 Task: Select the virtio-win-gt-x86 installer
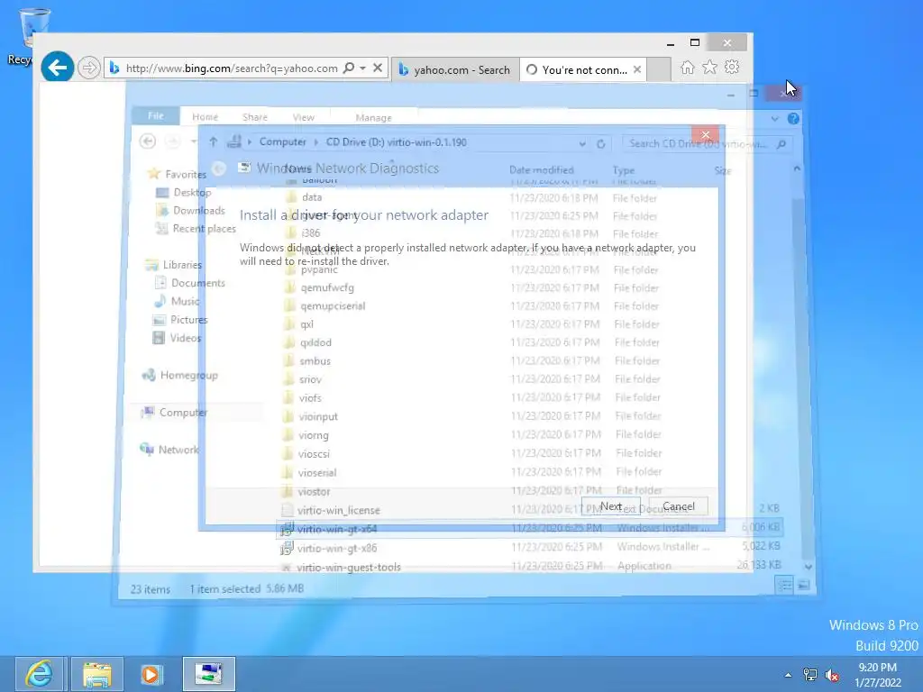tap(337, 549)
